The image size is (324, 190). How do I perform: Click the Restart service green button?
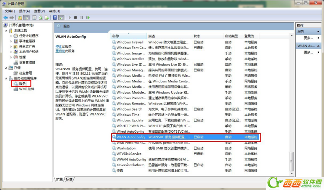[88, 18]
